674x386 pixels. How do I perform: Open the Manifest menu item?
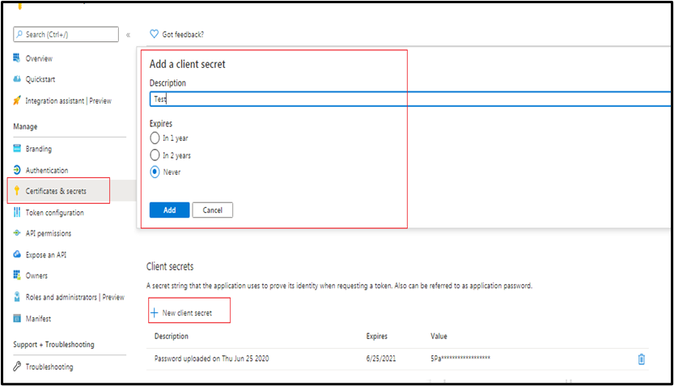[39, 317]
